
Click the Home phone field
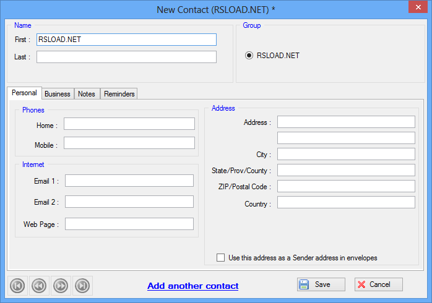[129, 124]
